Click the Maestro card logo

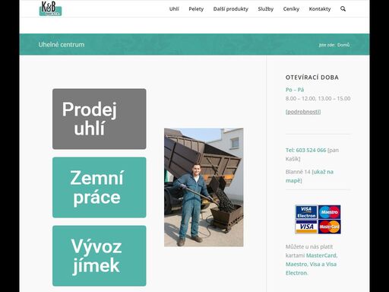[329, 212]
